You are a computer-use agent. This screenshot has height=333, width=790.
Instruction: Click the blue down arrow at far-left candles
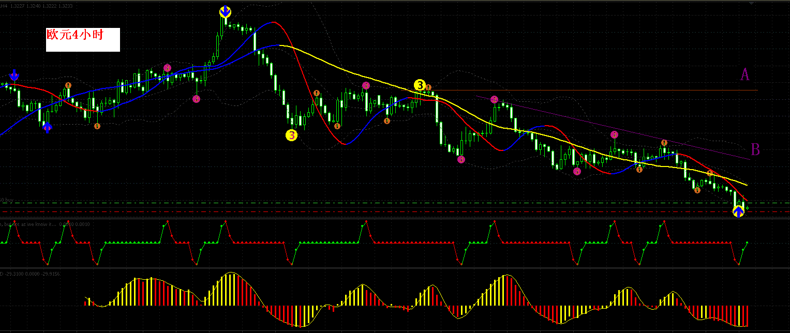[x=15, y=74]
